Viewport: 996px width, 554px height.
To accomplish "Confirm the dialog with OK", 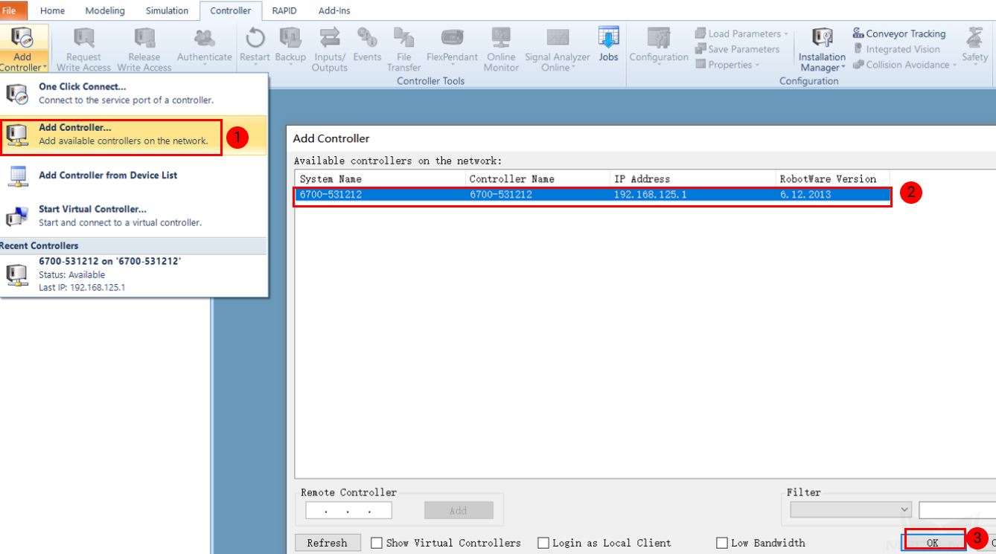I will tap(933, 543).
